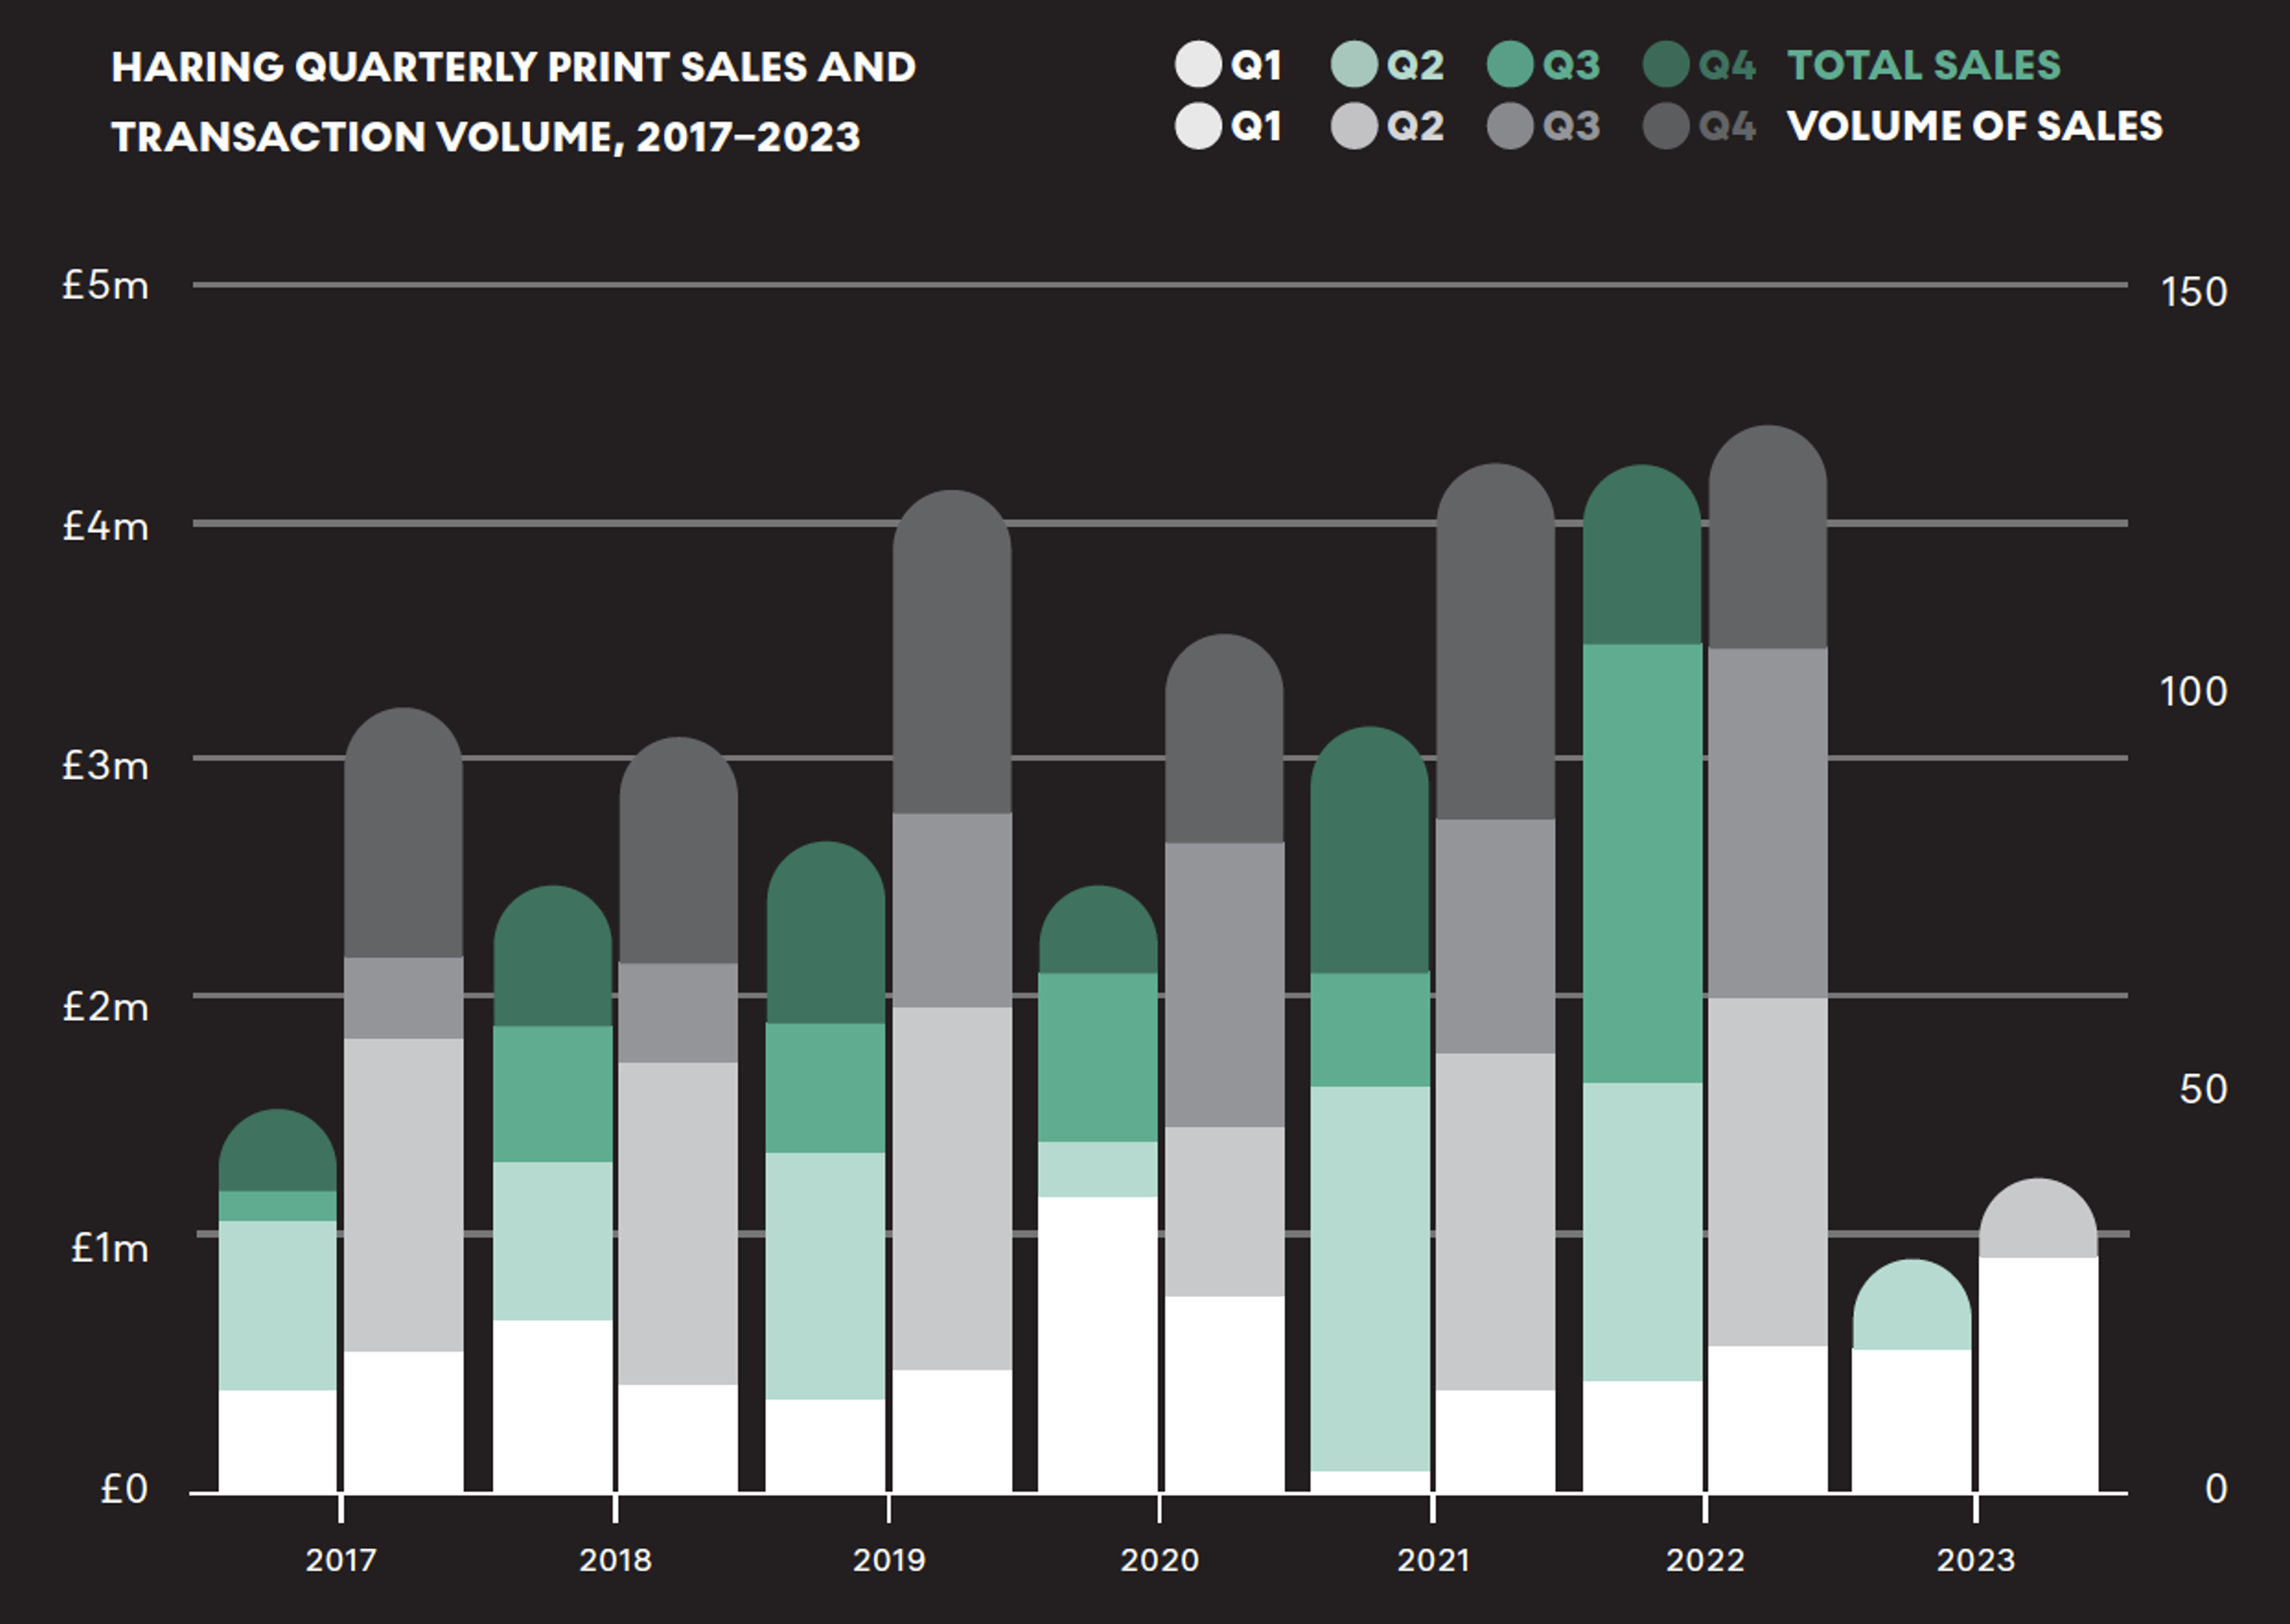
Task: Click the Q2 Volume of Sales legend swatch
Action: pyautogui.click(x=1354, y=126)
